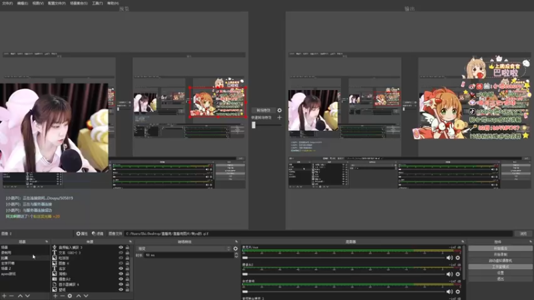The width and height of the screenshot is (534, 300).
Task: Open 设置 settings from the controls dock
Action: [500, 273]
